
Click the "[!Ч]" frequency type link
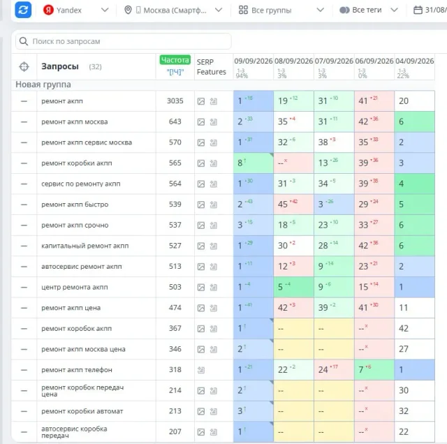[175, 72]
